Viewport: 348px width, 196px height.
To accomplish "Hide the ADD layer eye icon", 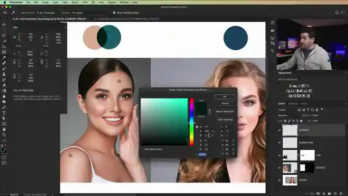I will pos(279,155).
